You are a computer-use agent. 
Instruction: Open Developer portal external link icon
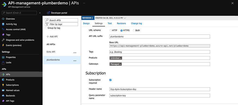(48, 13)
